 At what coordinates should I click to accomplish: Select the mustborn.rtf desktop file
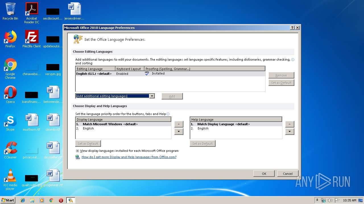32,122
